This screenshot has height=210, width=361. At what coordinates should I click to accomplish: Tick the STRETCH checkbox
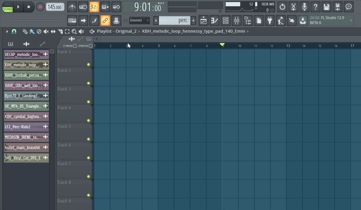point(91,46)
